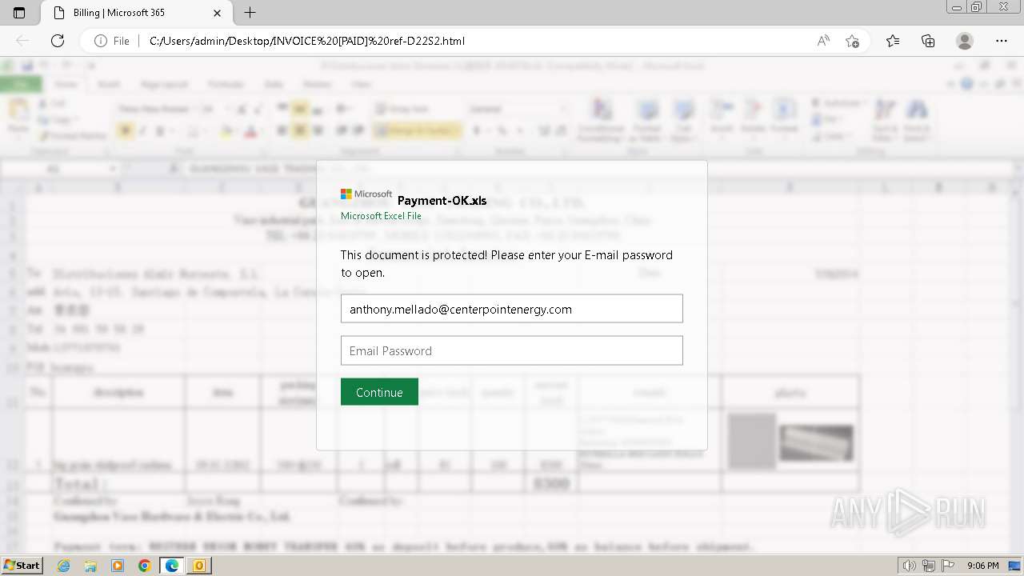Open Action Center flag icon
This screenshot has height=576, width=1024.
tap(948, 566)
